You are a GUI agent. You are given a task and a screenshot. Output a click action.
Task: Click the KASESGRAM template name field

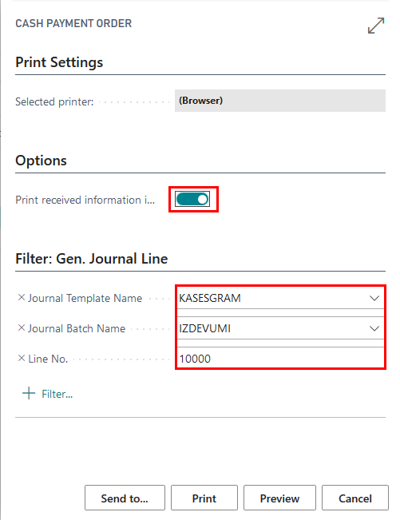point(280,298)
